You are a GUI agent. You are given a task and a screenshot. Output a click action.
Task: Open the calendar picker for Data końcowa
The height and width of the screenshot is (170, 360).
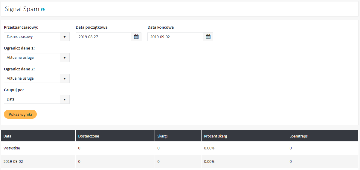coord(208,37)
